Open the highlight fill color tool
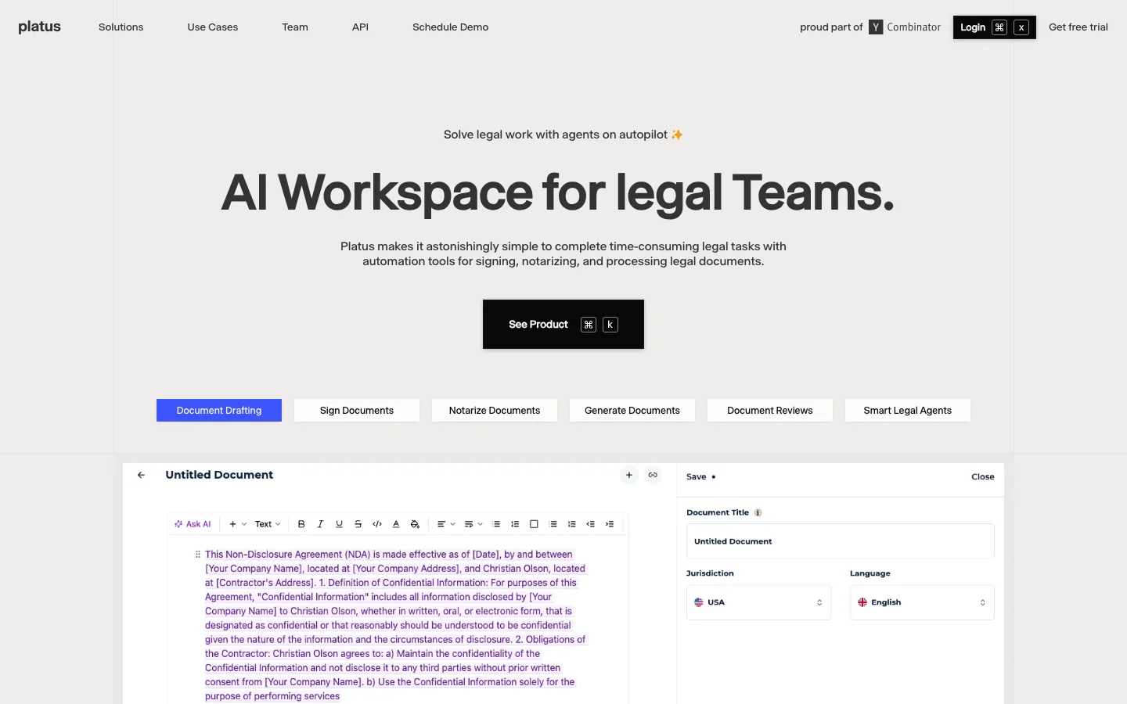This screenshot has height=704, width=1127. pos(415,524)
